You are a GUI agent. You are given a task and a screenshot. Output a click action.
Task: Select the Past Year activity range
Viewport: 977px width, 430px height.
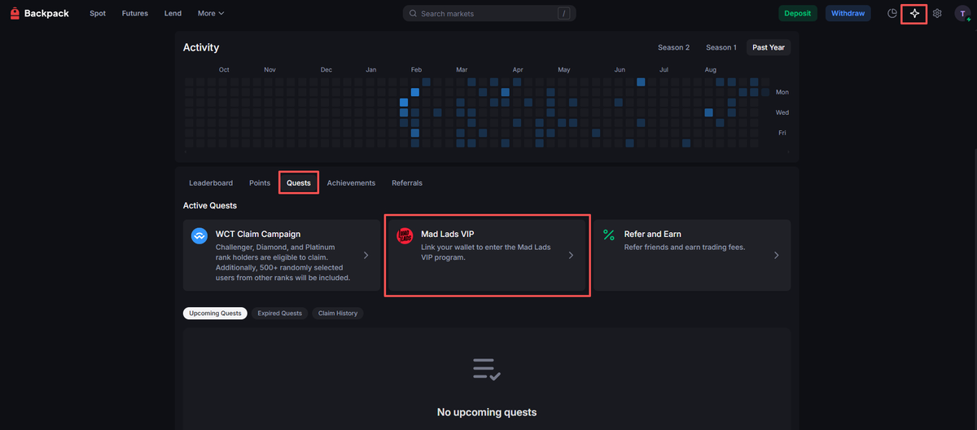768,47
